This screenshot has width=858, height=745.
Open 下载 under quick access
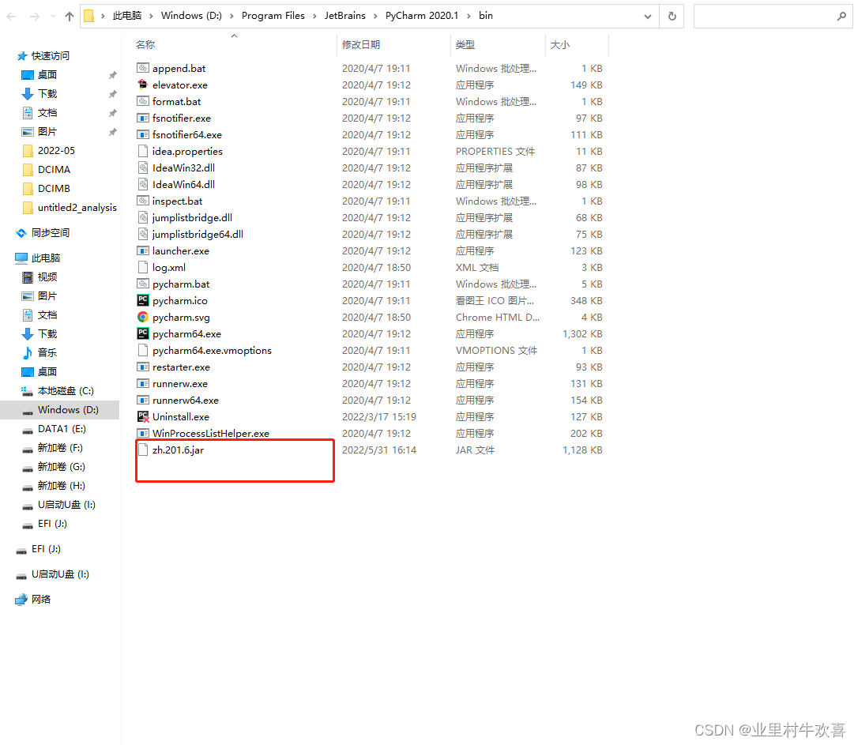[x=47, y=93]
